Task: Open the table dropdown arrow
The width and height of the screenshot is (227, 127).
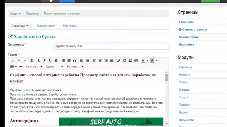Action: point(16,67)
